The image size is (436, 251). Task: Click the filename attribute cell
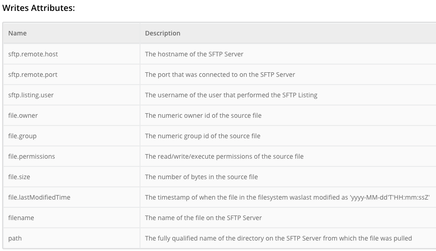[x=21, y=218]
